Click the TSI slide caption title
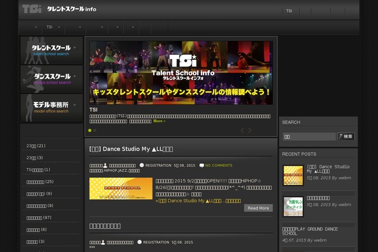378x252 pixels. point(93,110)
